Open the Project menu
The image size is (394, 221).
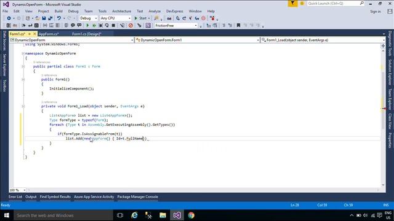44,11
